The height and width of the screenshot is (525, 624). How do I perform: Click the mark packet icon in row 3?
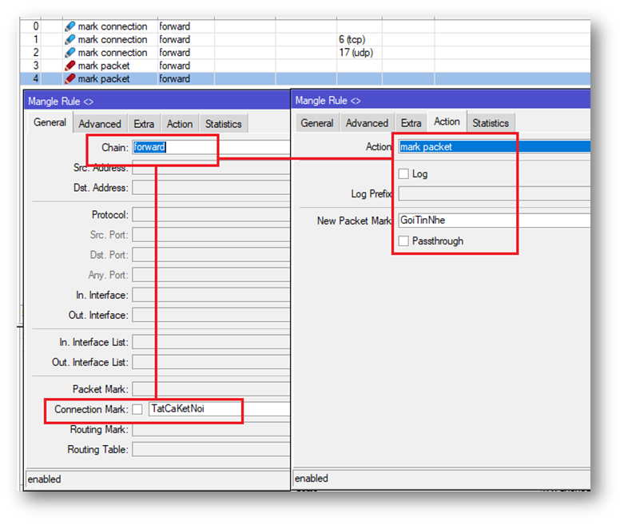(x=70, y=66)
